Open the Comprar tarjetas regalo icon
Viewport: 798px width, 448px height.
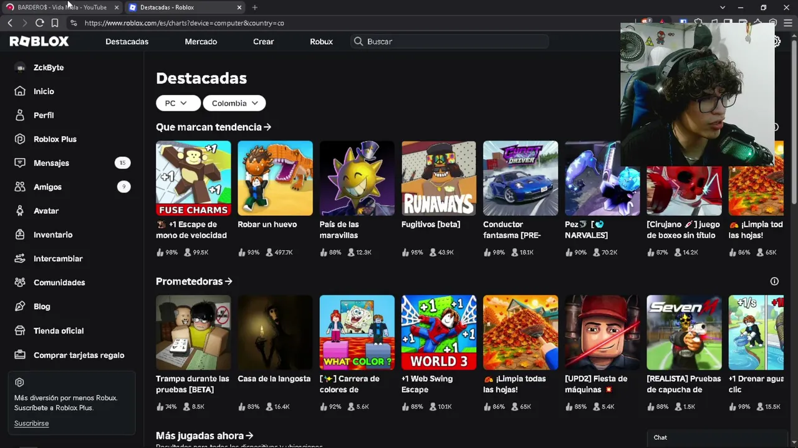coord(20,355)
